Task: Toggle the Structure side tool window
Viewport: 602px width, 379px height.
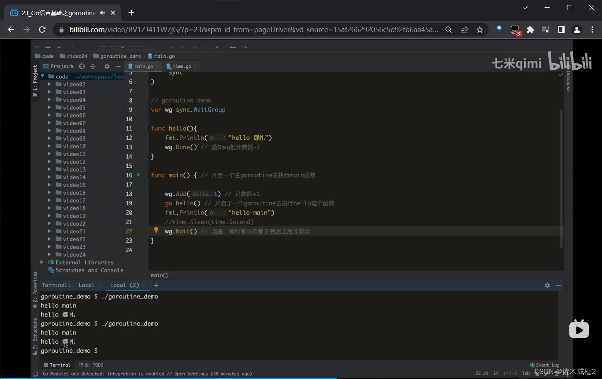Action: (x=35, y=337)
